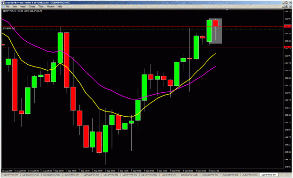Switch to the GBPJPYFXF,H1 chart tab
293x178 pixels.
[130, 175]
